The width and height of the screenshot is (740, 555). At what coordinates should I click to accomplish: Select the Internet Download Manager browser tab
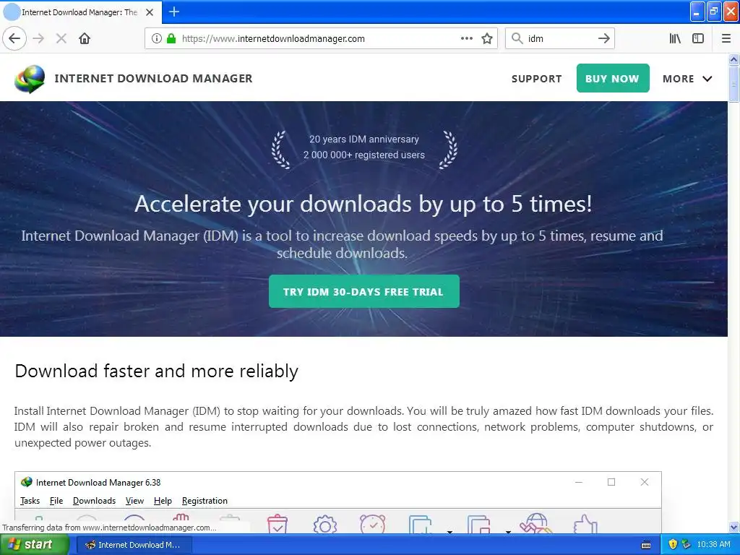[x=81, y=12]
